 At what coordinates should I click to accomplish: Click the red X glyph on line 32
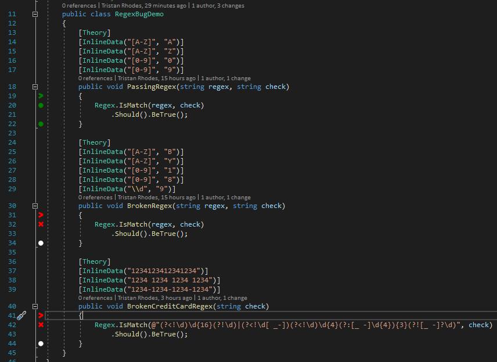click(40, 224)
